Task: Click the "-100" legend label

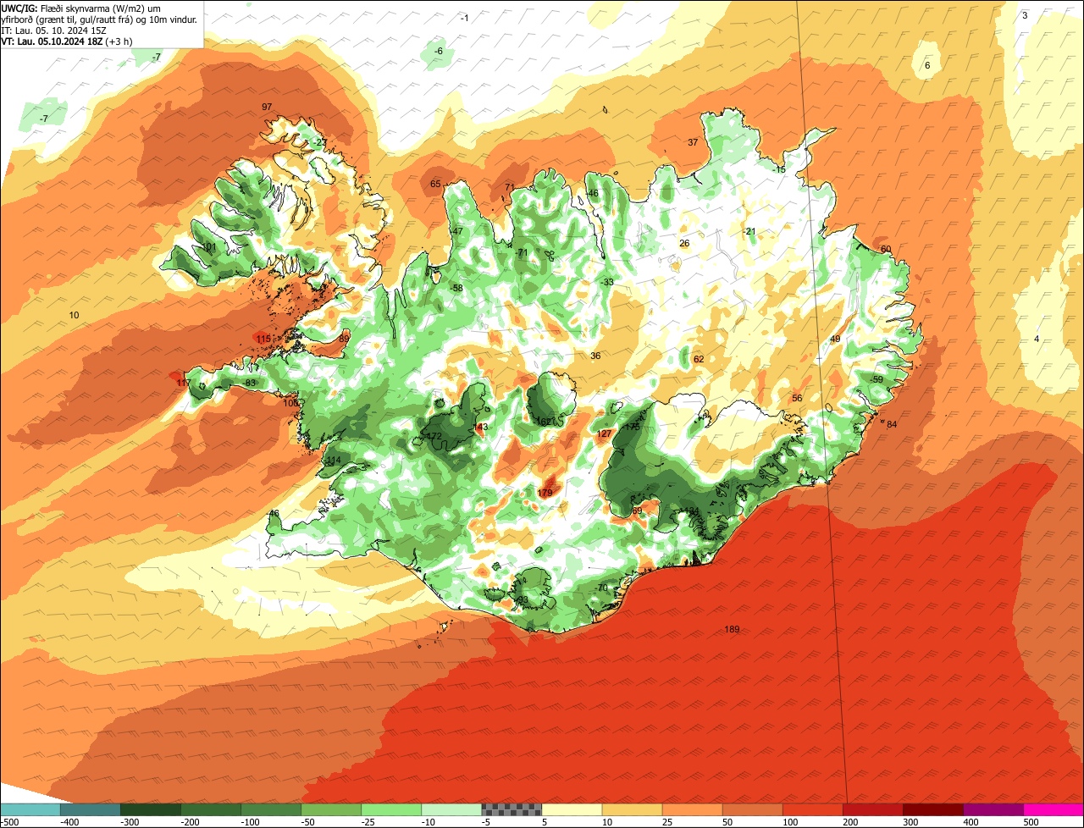Action: [x=251, y=822]
